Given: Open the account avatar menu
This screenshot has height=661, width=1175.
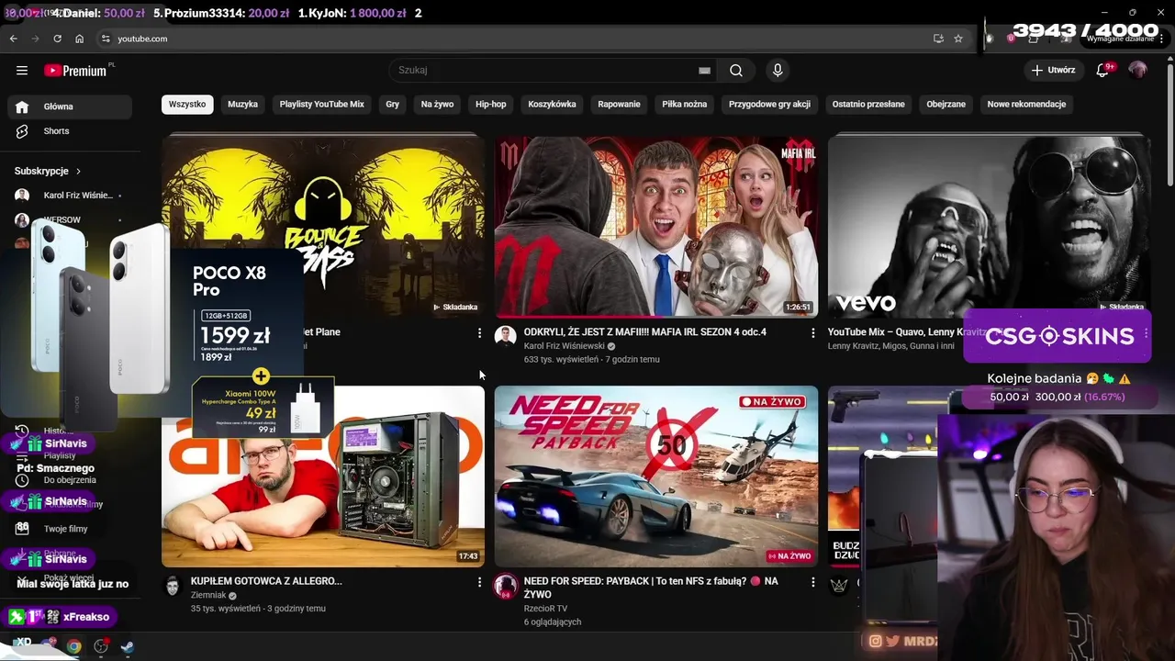Looking at the screenshot, I should point(1137,70).
